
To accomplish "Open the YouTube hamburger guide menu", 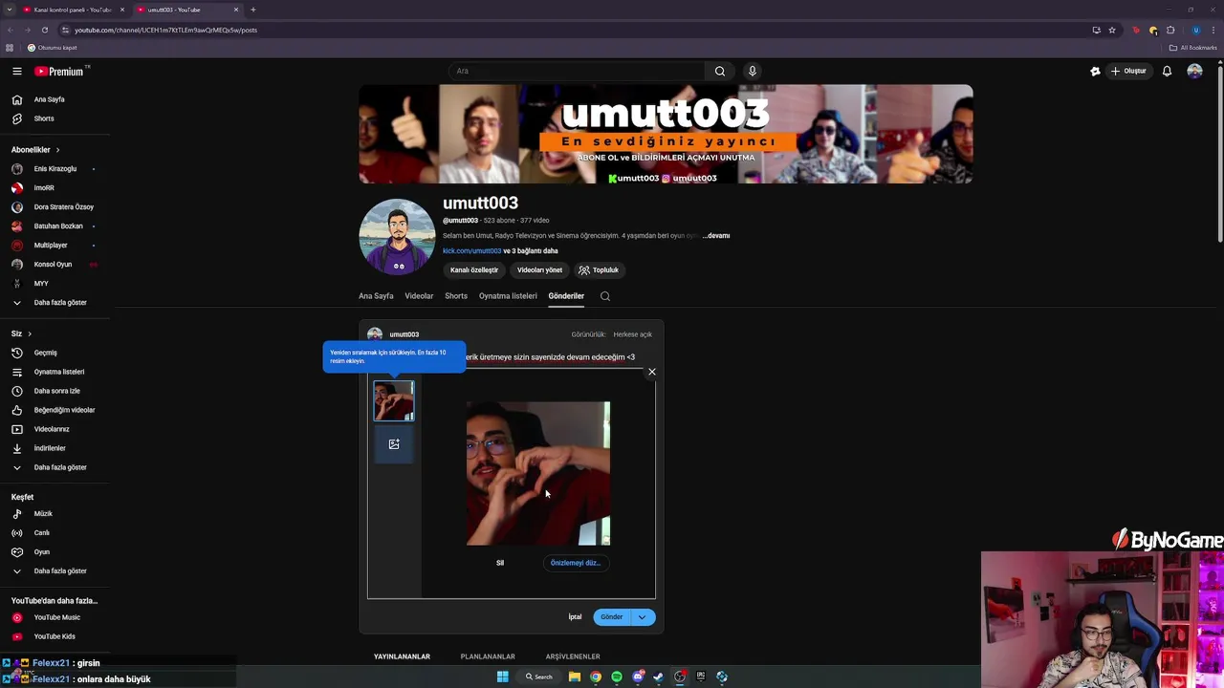I will click(x=16, y=71).
